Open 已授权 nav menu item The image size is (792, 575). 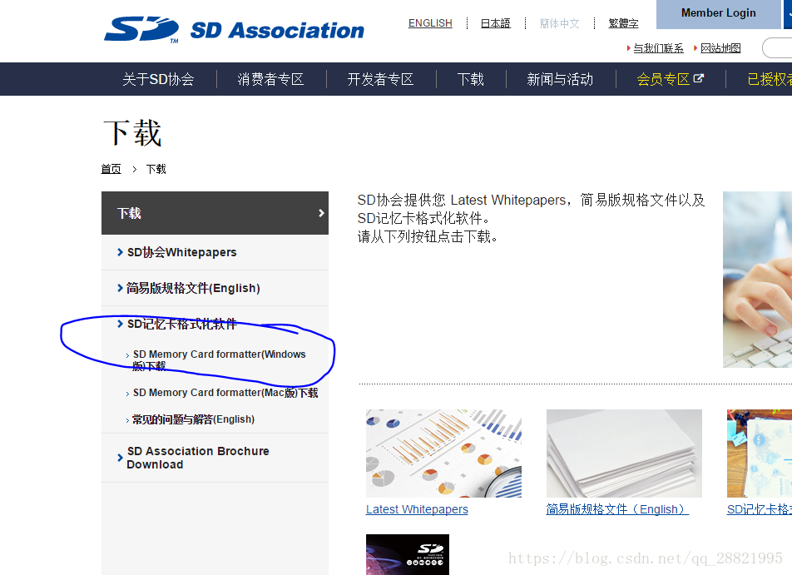pos(770,79)
